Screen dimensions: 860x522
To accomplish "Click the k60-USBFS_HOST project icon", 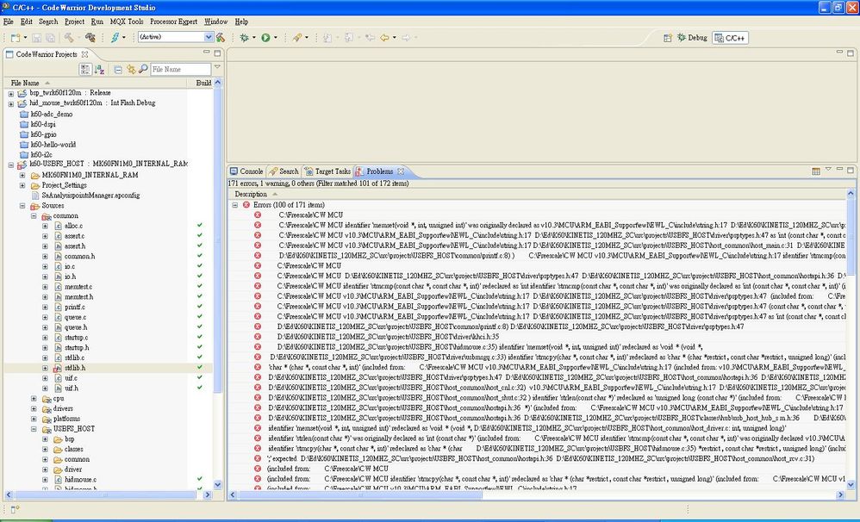I will pyautogui.click(x=22, y=164).
